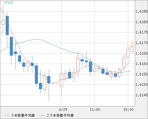Image resolution: width=148 pixels, height=119 pixels.
Task: Click the green moving average peak near 1.6172
Action: (x=37, y=39)
